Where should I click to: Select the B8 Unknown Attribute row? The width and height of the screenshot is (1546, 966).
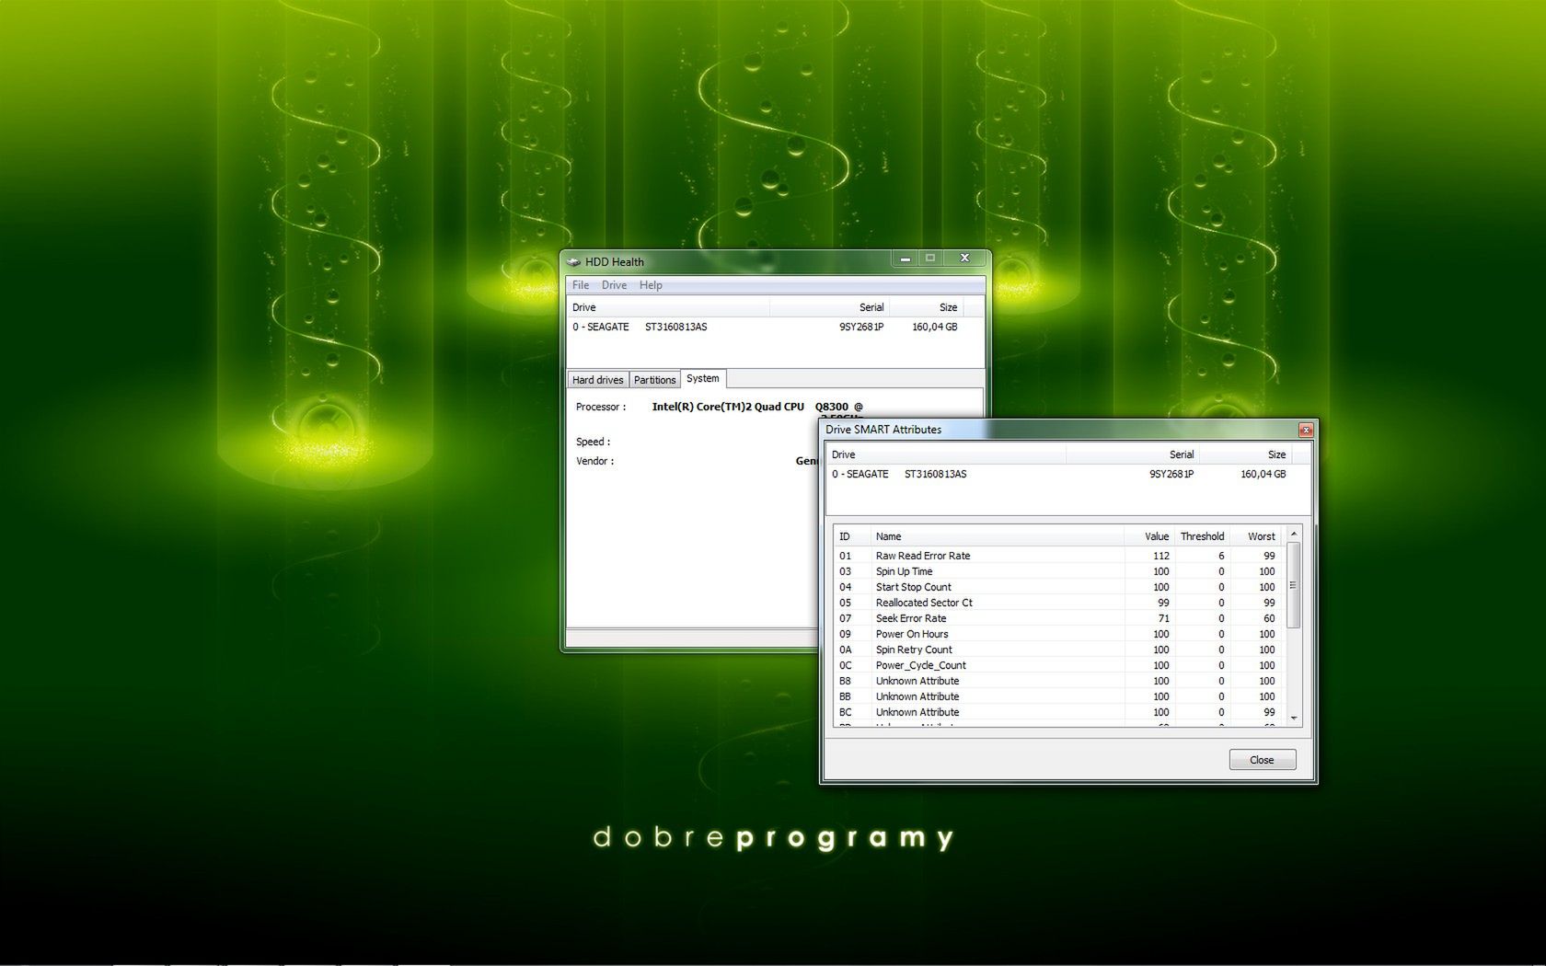tap(1059, 681)
